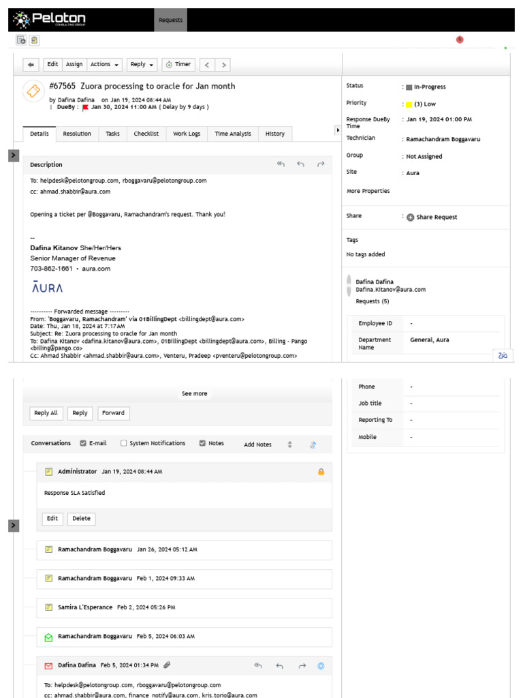Toggle conversation sort order icon
523x698 pixels.
[313, 444]
